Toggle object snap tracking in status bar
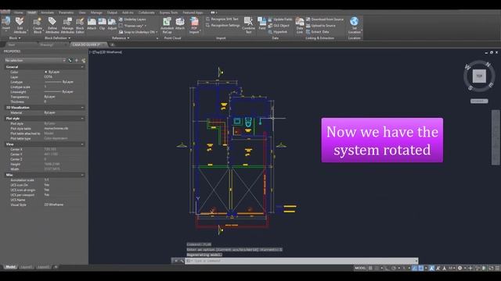 pos(414,269)
